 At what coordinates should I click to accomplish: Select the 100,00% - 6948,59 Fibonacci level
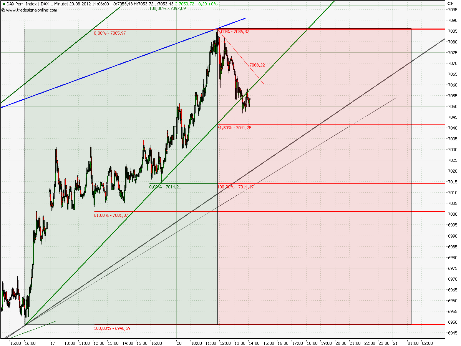click(112, 329)
